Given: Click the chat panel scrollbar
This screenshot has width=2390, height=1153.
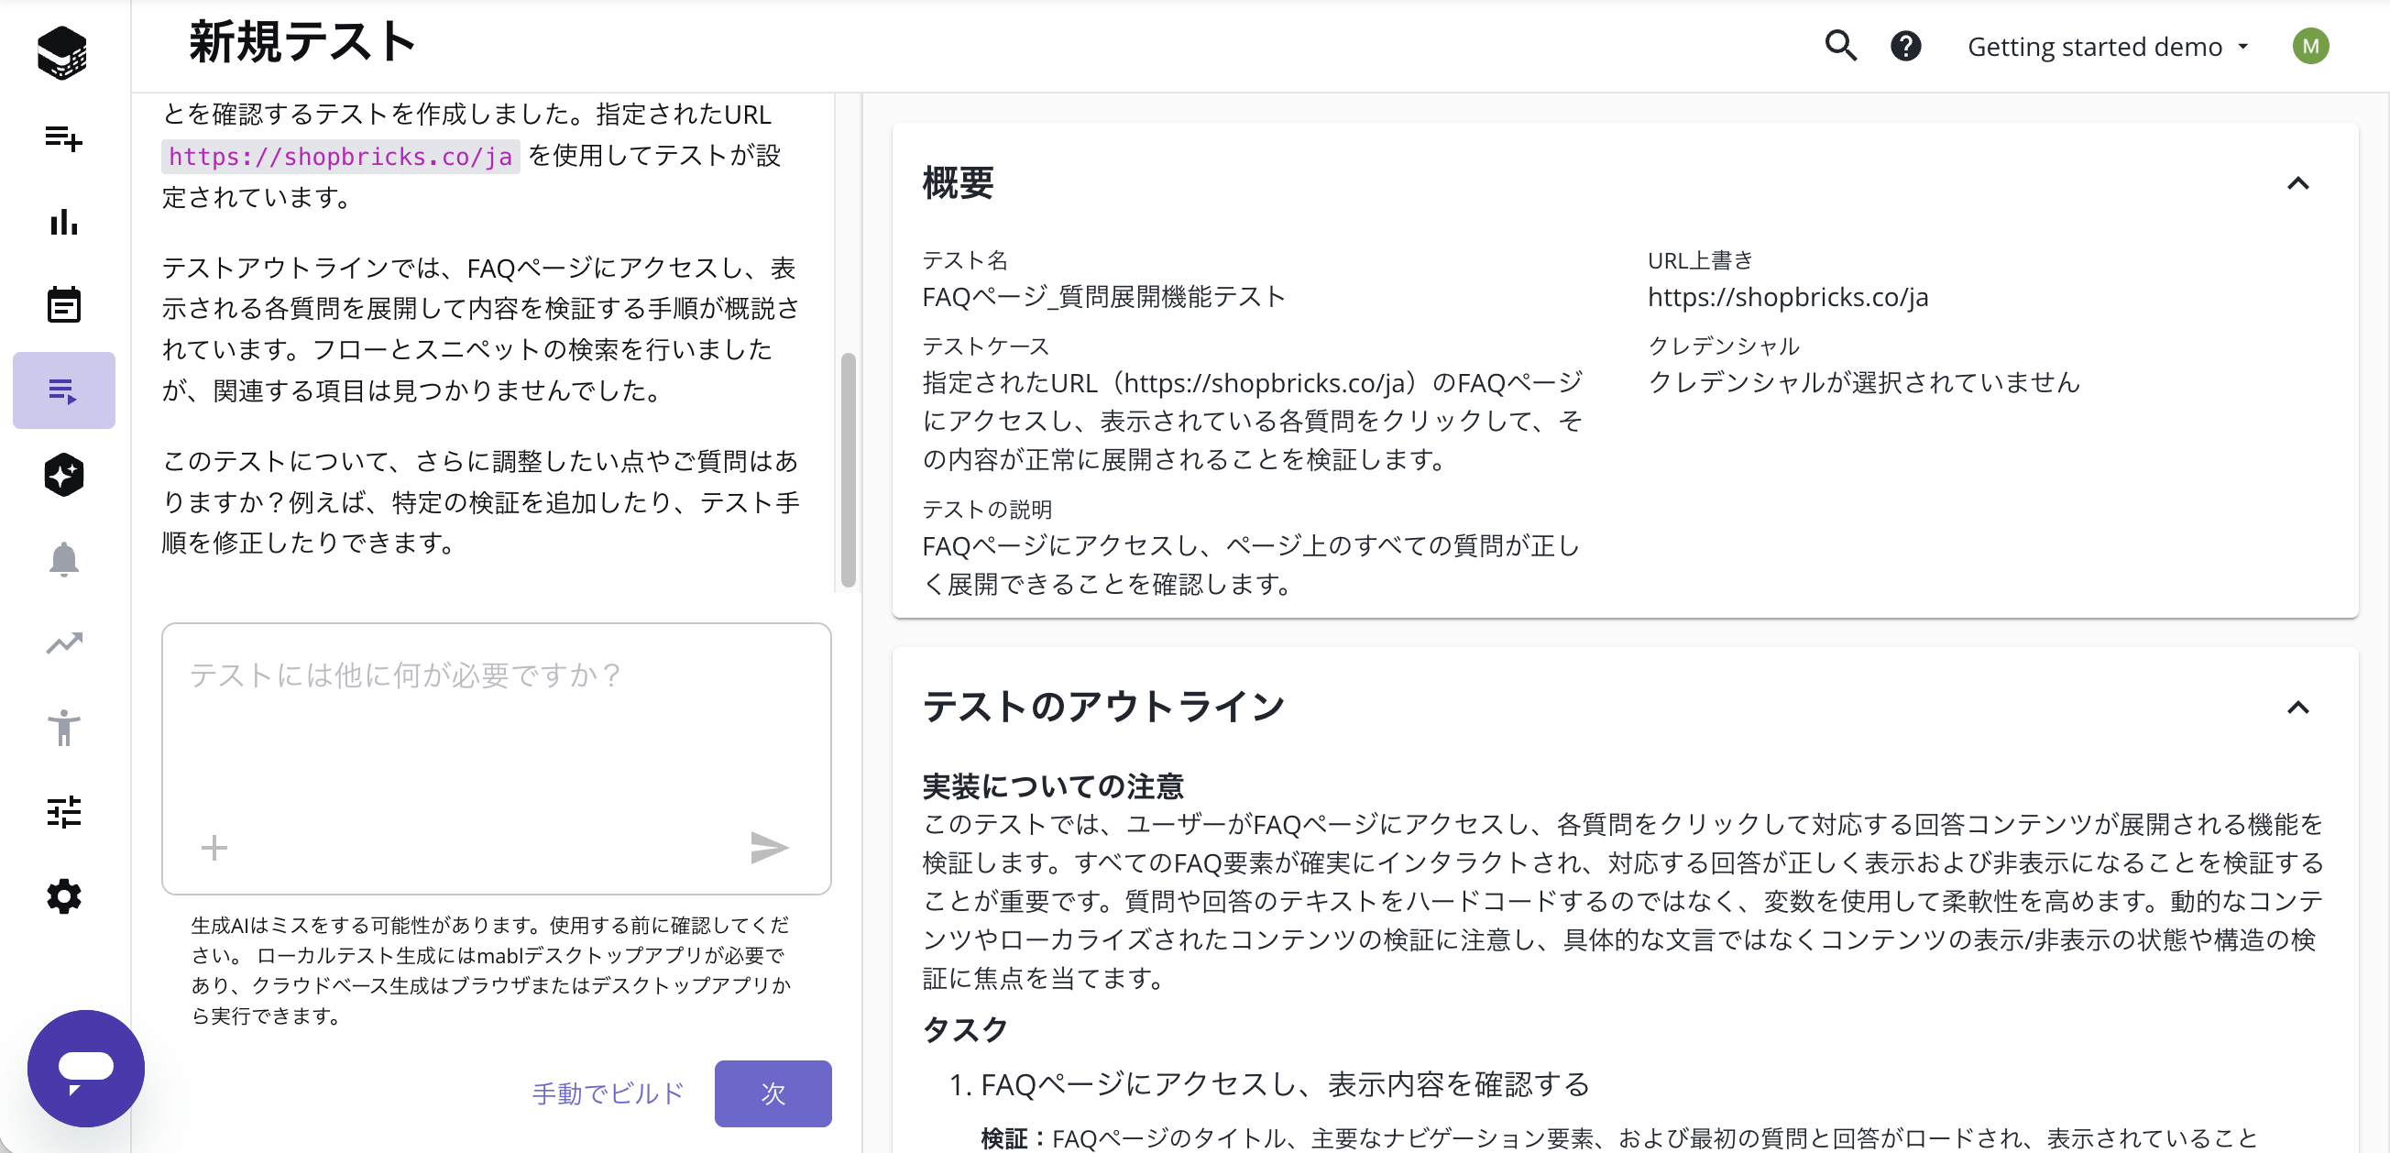Looking at the screenshot, I should [x=848, y=469].
